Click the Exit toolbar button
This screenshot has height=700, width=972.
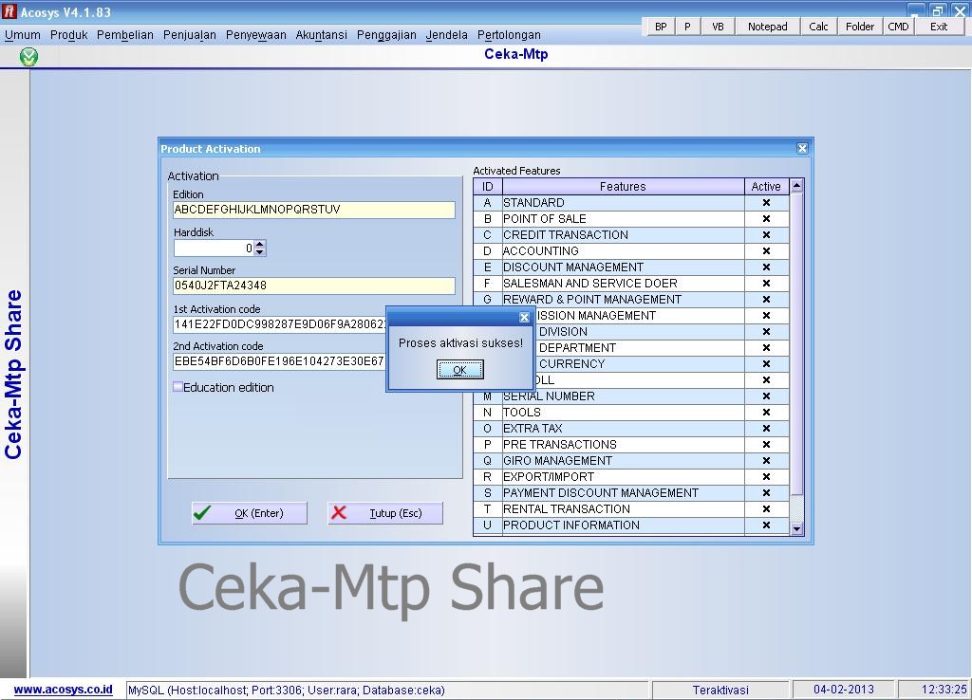point(939,27)
